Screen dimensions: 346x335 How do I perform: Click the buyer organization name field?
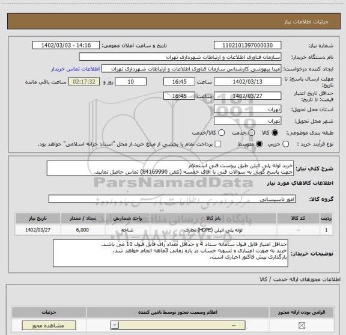pos(180,57)
